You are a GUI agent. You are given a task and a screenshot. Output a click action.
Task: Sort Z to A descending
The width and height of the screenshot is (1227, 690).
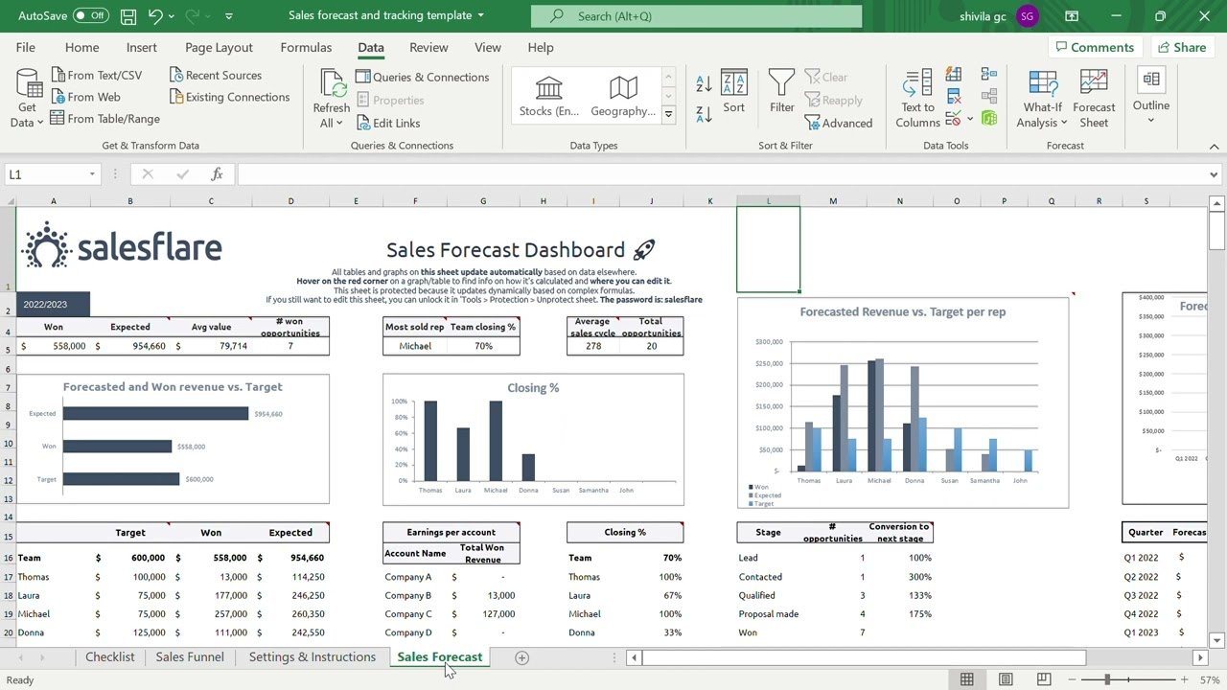(x=704, y=114)
